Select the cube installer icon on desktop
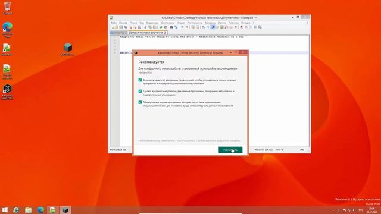 [x=67, y=49]
